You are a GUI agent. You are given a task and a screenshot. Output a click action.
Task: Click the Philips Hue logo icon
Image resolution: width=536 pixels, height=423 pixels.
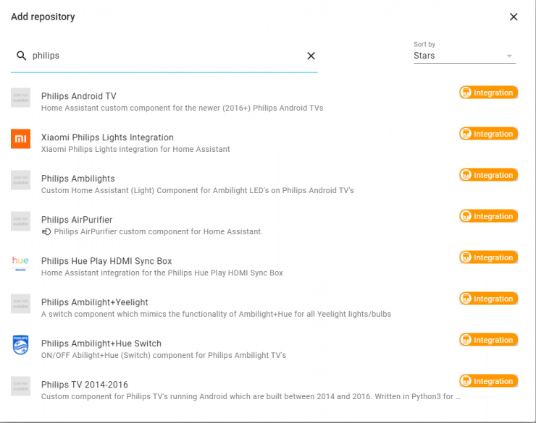tap(21, 262)
